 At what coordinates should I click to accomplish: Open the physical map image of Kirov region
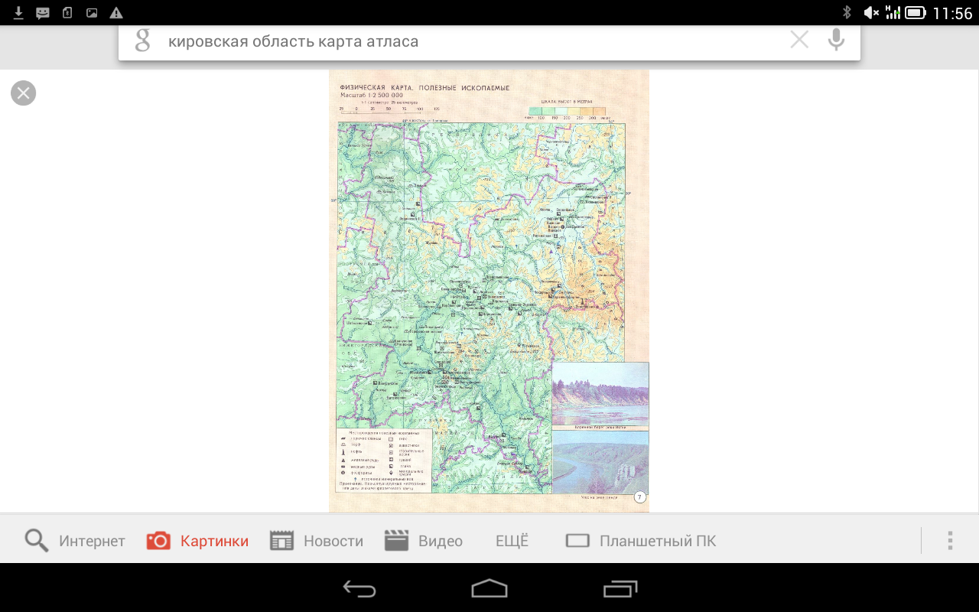tap(489, 291)
